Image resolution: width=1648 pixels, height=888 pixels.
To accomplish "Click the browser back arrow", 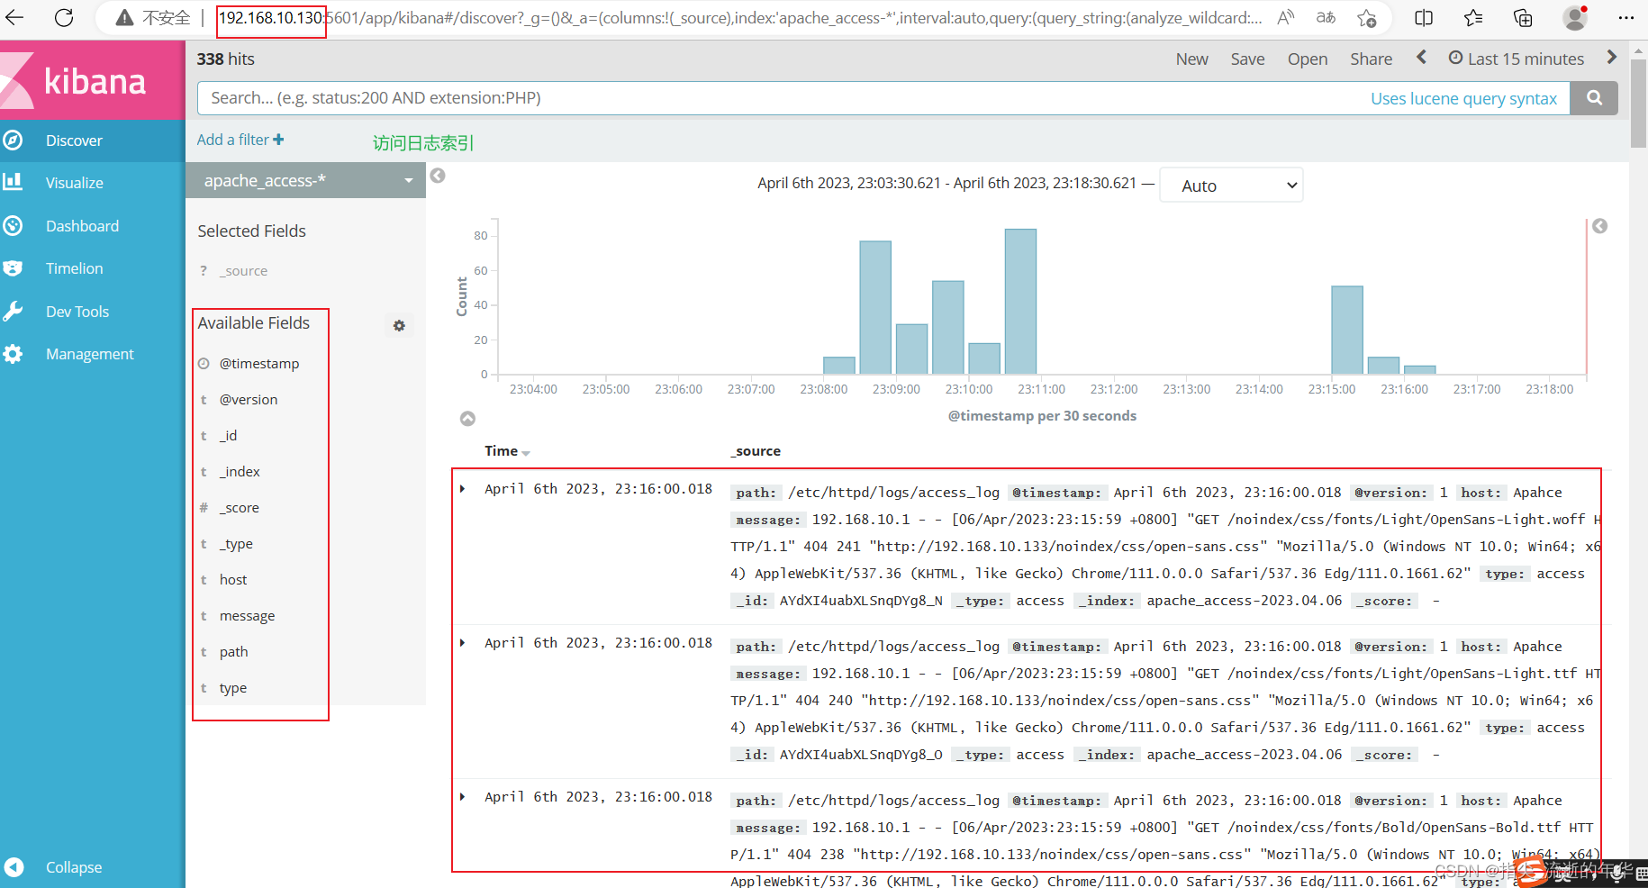I will tap(15, 18).
